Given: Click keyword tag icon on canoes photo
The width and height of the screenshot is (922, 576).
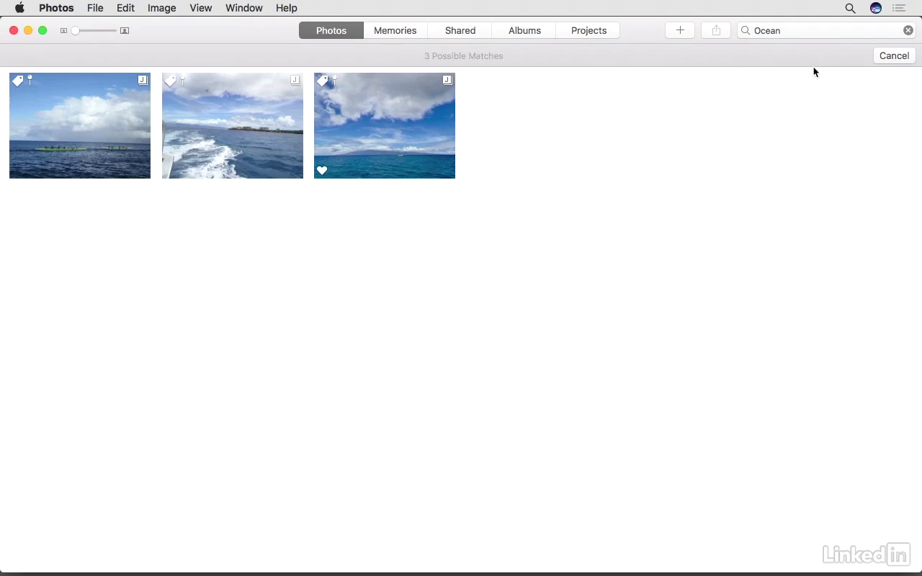Looking at the screenshot, I should tap(18, 81).
